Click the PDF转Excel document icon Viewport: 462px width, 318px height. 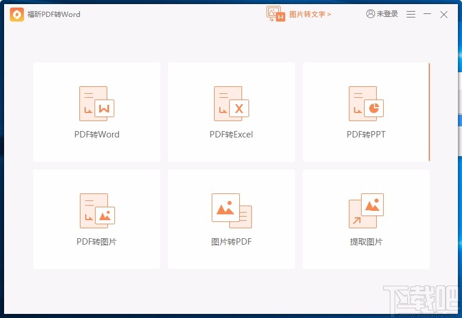(x=232, y=104)
